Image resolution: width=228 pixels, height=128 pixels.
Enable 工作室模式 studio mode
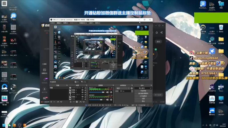point(143,96)
